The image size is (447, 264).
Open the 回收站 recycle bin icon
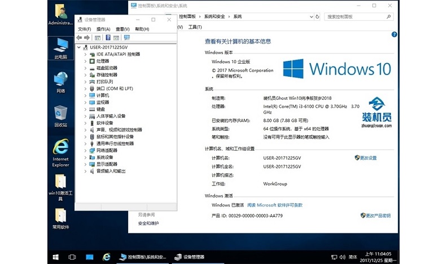[x=60, y=116]
